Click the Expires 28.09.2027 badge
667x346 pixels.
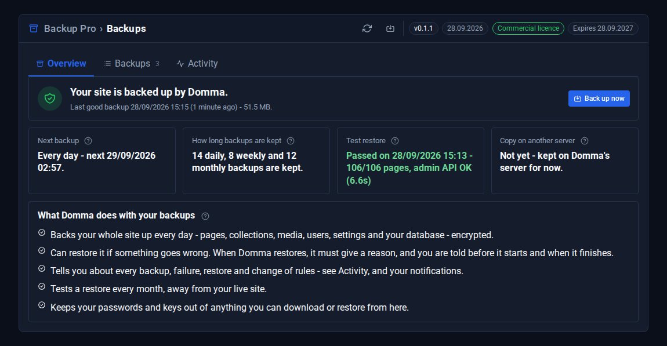pyautogui.click(x=603, y=28)
